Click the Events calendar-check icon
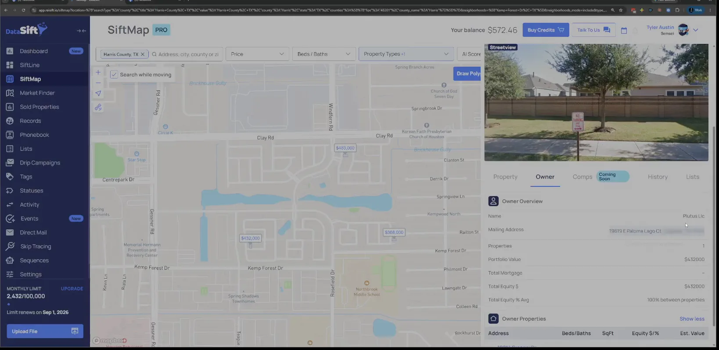Viewport: 719px width, 350px height. coord(10,218)
